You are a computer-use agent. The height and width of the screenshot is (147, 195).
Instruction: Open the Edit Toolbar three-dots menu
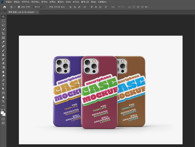[3, 106]
